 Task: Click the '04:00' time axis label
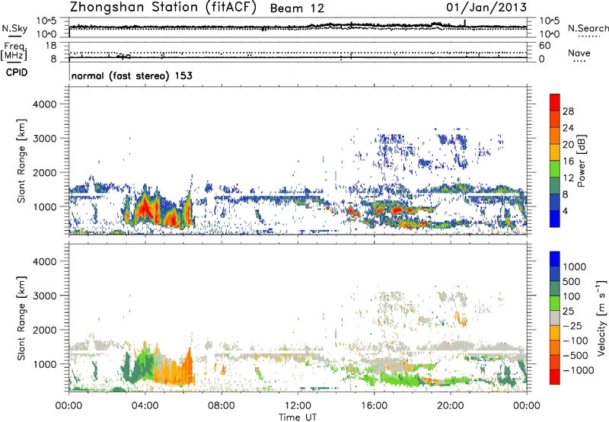145,405
